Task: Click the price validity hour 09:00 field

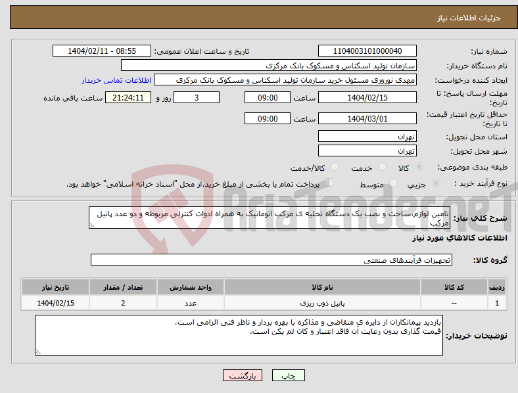Action: (x=268, y=118)
